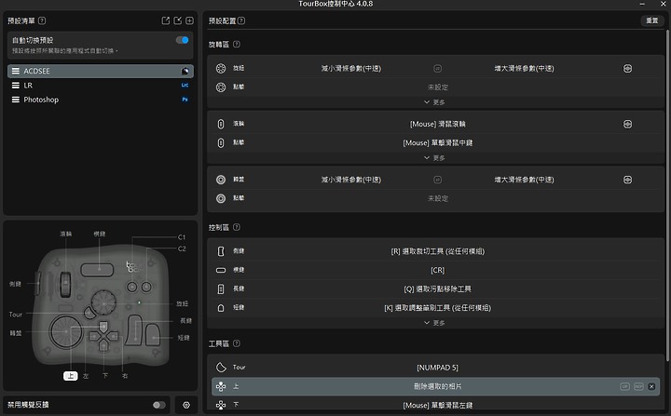The image size is (671, 416).
Task: Click the UP tag in the selected 上 row
Action: coord(624,386)
